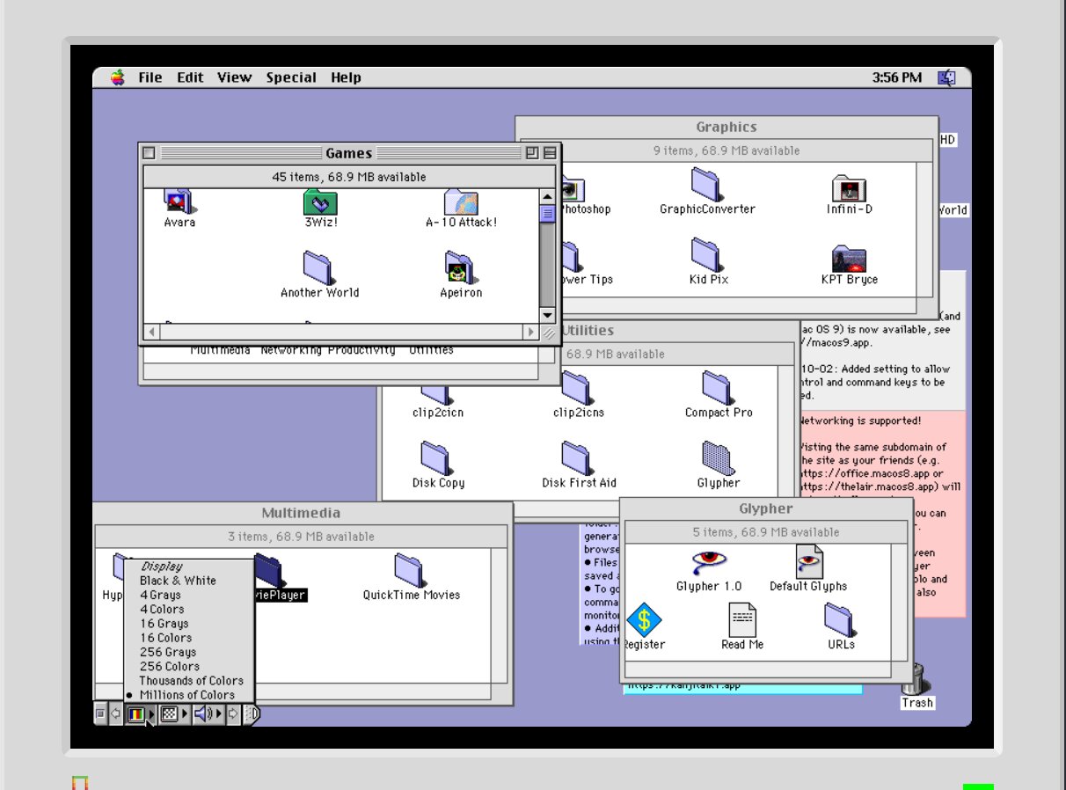
Task: Click Games window scroll left arrow
Action: tap(151, 333)
